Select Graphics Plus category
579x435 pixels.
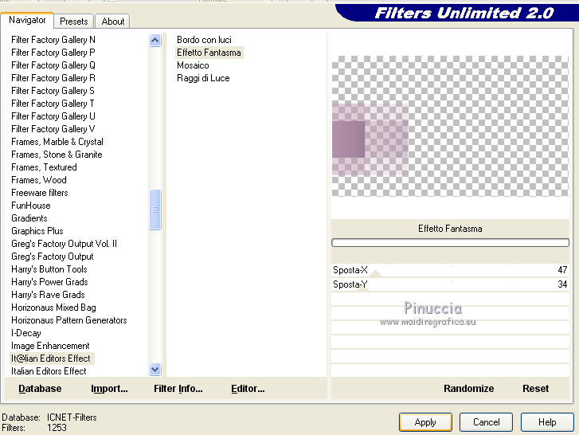(x=37, y=231)
